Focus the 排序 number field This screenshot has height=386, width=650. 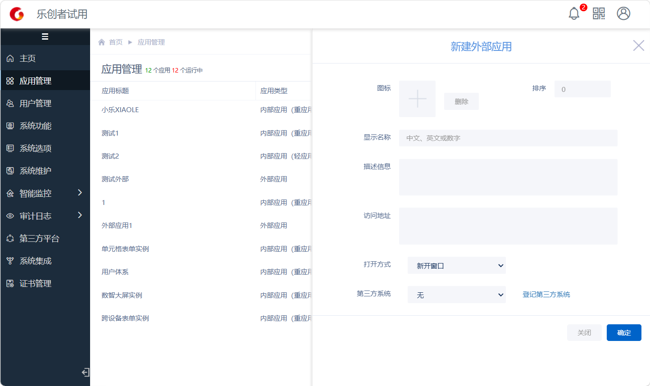(582, 89)
